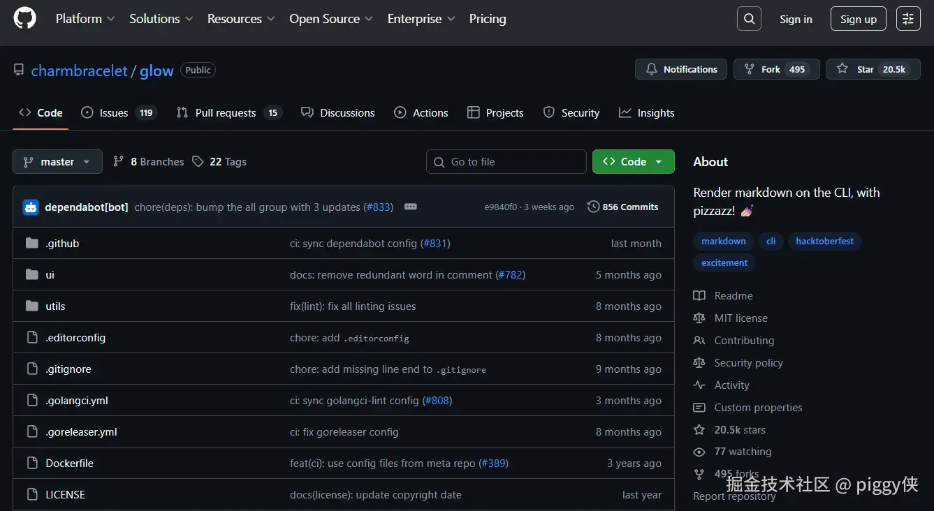Image resolution: width=934 pixels, height=511 pixels.
Task: Click the Sign in link
Action: coord(796,20)
